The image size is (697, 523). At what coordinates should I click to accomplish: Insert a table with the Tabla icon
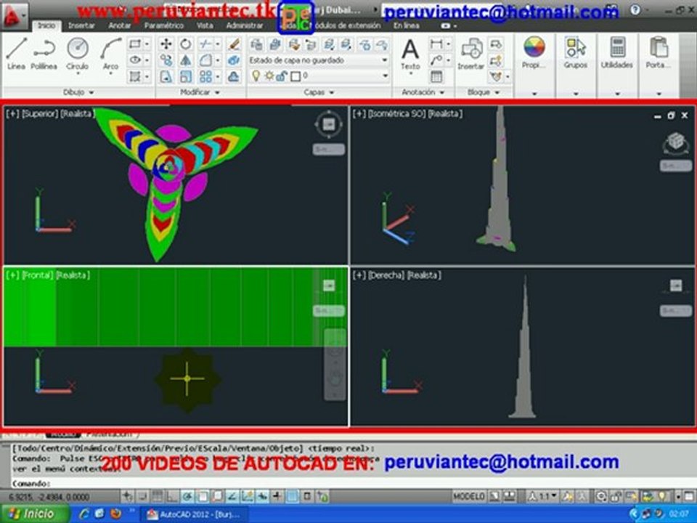[x=436, y=76]
